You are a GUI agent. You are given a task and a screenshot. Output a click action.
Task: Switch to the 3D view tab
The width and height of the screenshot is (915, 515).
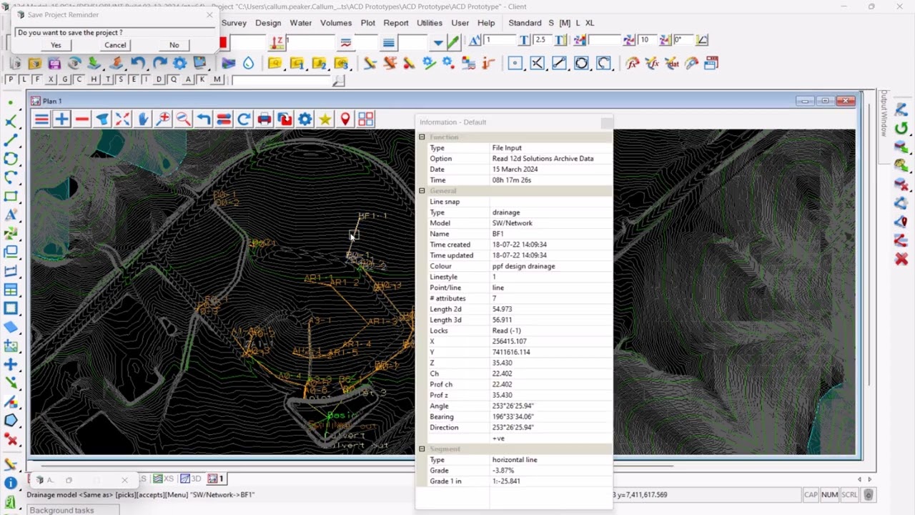[191, 479]
